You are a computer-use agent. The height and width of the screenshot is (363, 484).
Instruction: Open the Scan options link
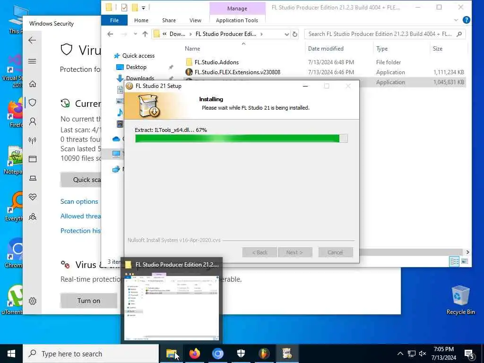tap(79, 201)
